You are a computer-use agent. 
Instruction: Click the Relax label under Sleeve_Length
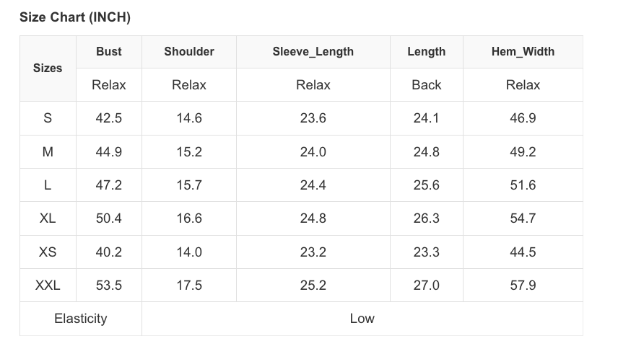click(x=313, y=85)
